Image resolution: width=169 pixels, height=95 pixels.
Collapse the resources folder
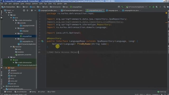(x=11, y=47)
